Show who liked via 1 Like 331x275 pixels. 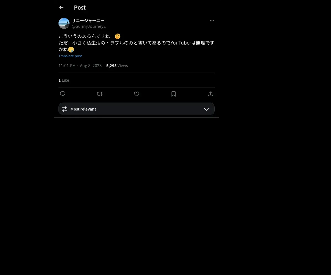(64, 80)
